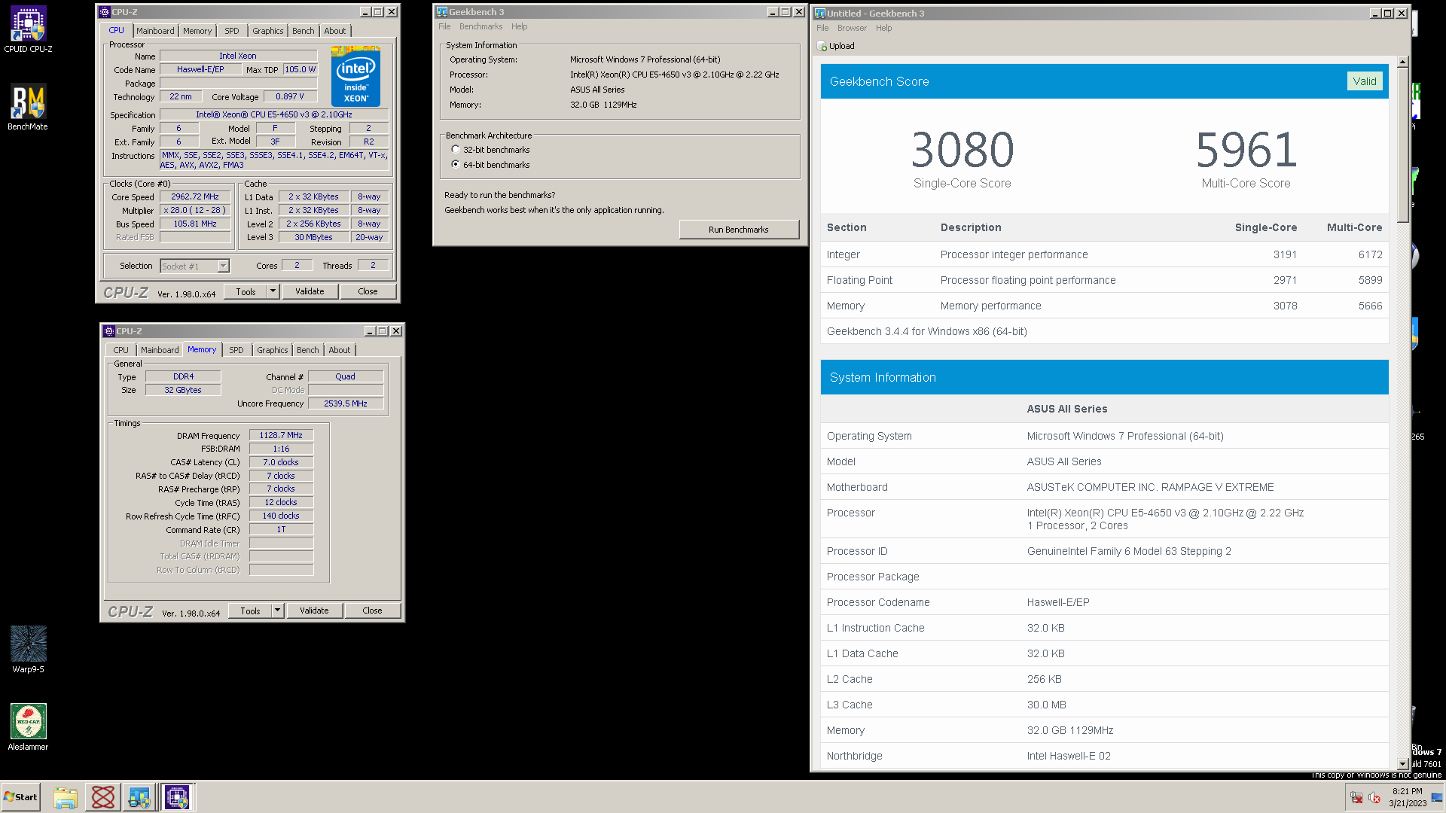Open Browser menu in Untitled - Geekbench 3
This screenshot has height=813, width=1446.
coord(852,28)
